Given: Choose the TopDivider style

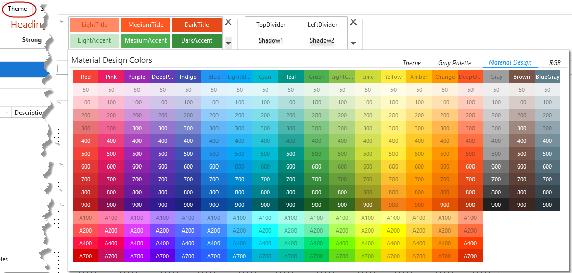Looking at the screenshot, I should click(x=270, y=25).
